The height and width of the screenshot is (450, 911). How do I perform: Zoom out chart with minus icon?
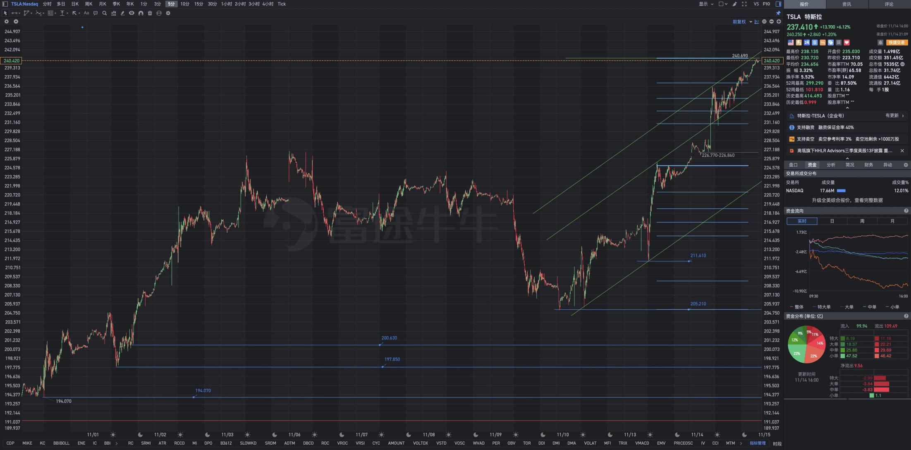coord(772,22)
